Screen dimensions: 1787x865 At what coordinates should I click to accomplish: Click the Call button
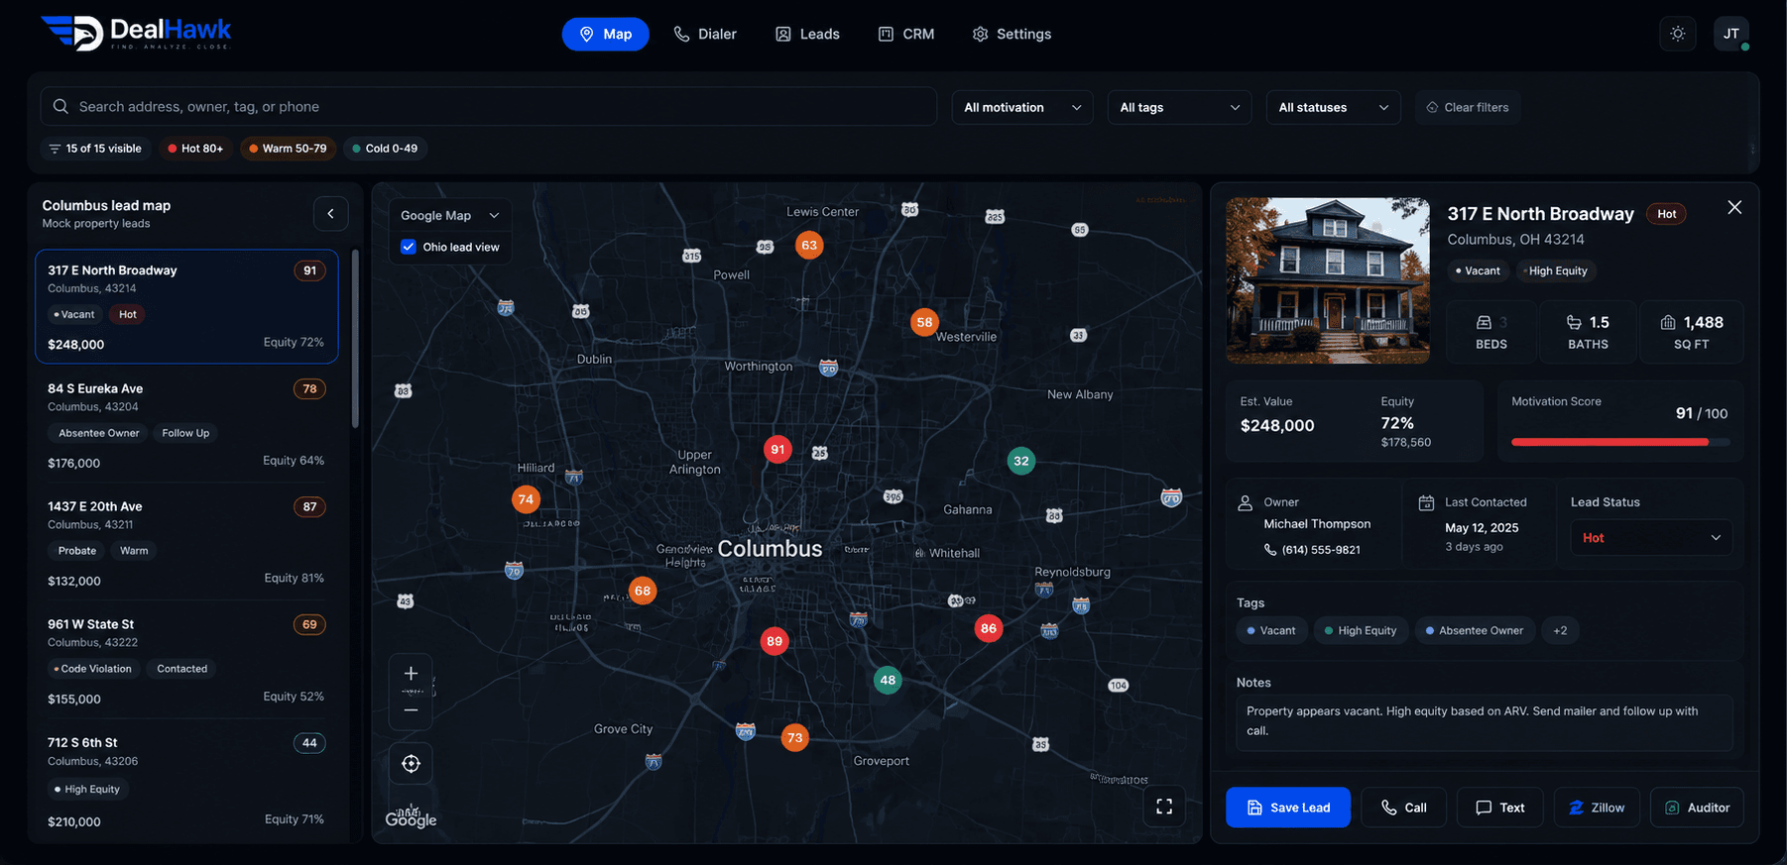pyautogui.click(x=1404, y=808)
